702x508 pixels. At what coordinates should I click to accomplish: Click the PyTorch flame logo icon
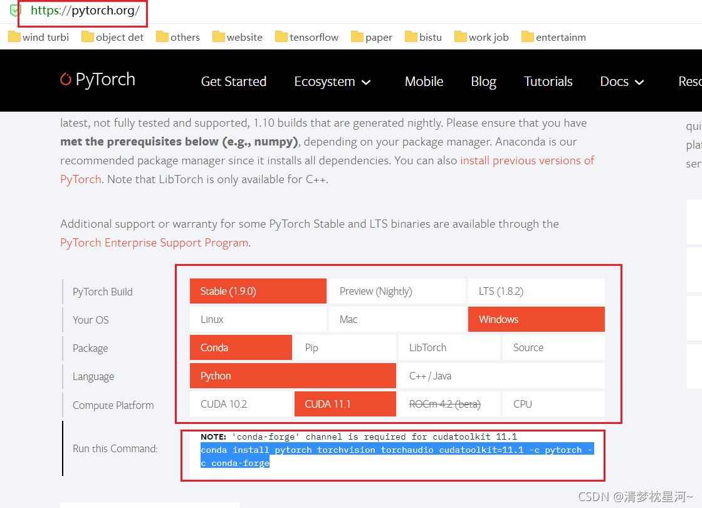tap(66, 79)
